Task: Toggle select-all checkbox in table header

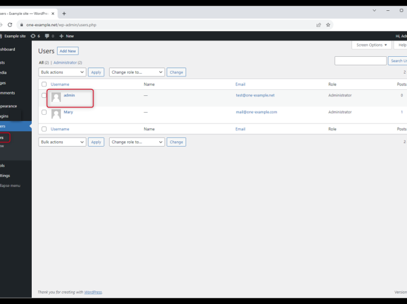Action: pyautogui.click(x=44, y=84)
